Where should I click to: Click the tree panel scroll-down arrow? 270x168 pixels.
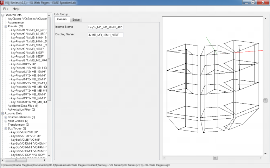(49, 156)
